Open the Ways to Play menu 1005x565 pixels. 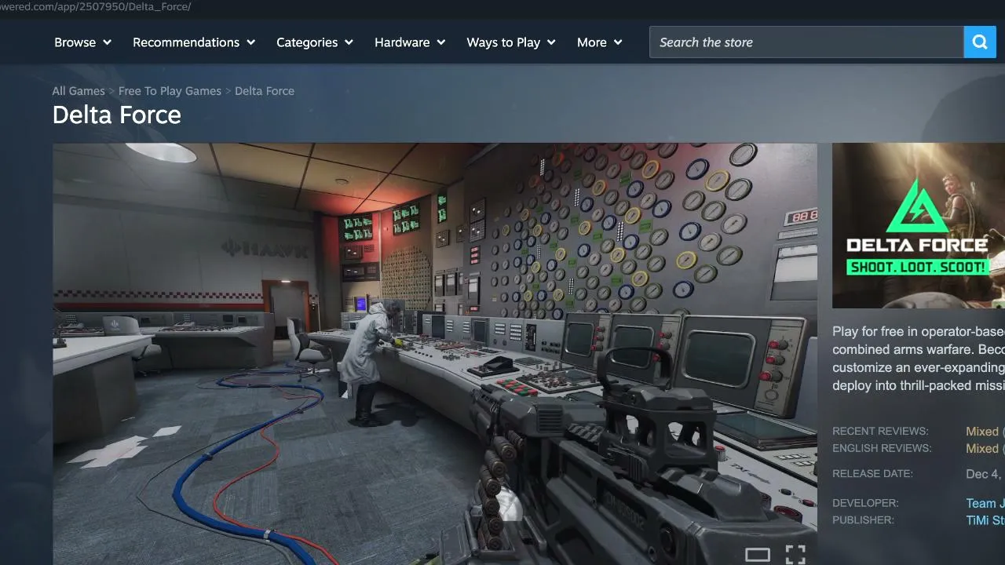(x=511, y=42)
